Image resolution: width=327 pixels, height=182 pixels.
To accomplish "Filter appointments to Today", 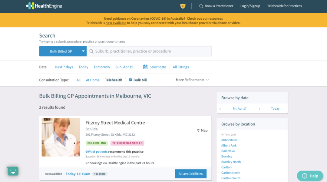I will pos(83,67).
